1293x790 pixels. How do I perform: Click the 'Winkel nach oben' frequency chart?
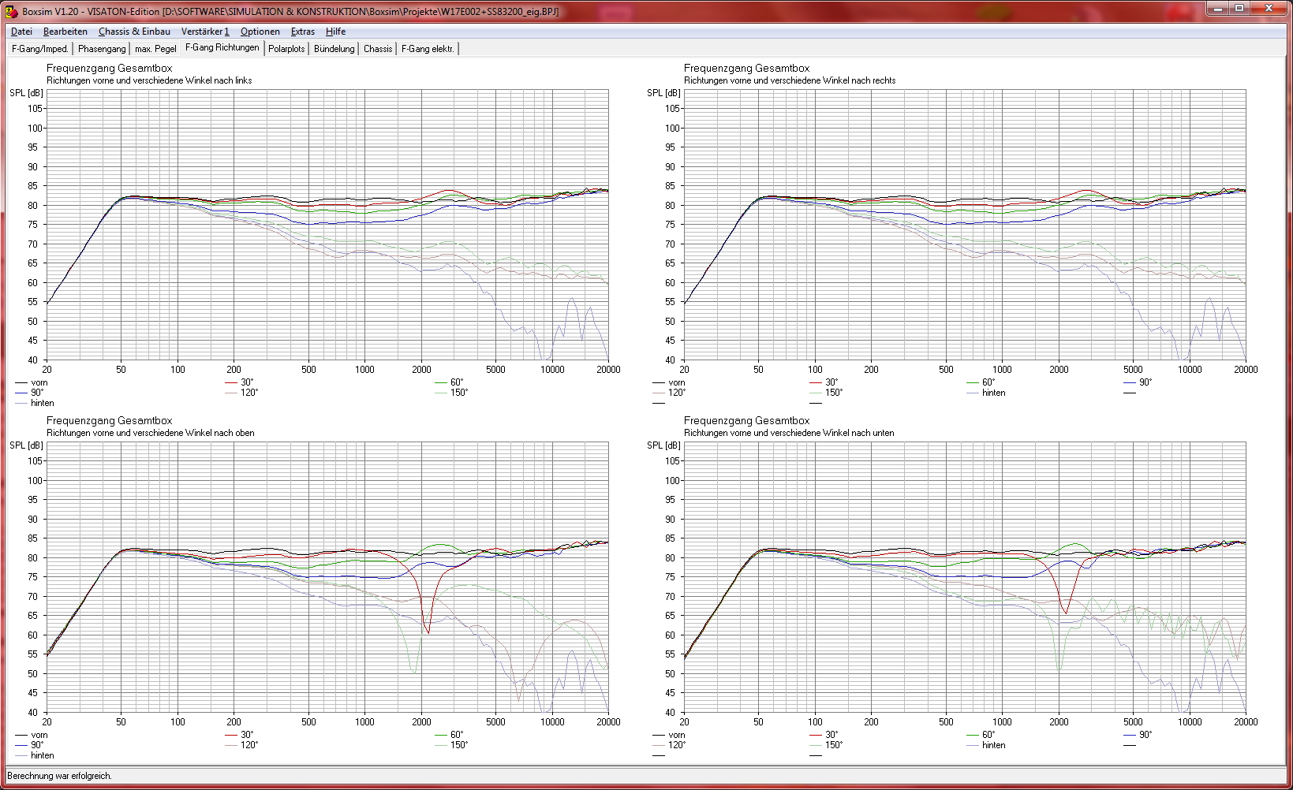click(x=327, y=577)
